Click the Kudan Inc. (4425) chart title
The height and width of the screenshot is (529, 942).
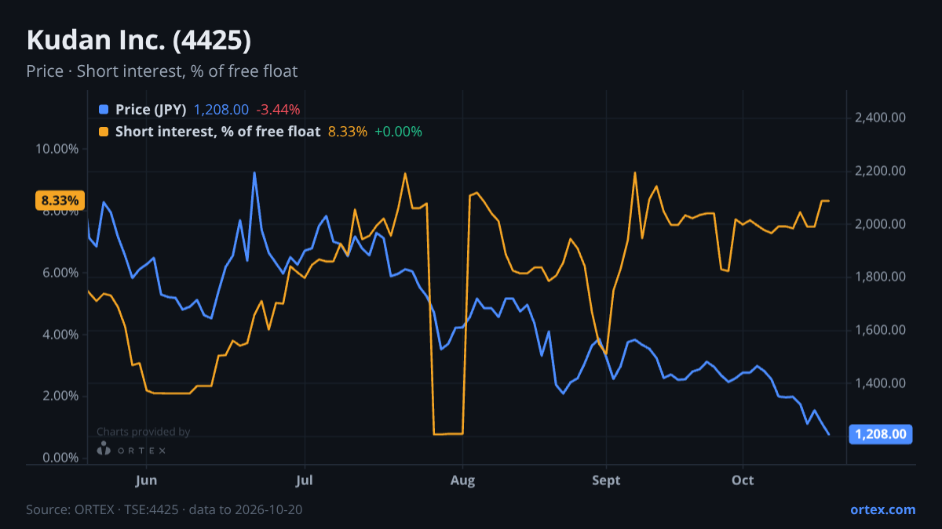(139, 41)
